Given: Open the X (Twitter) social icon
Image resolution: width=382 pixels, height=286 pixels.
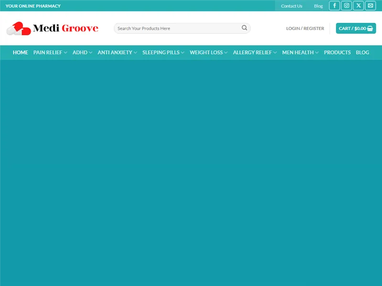Looking at the screenshot, I should (358, 6).
